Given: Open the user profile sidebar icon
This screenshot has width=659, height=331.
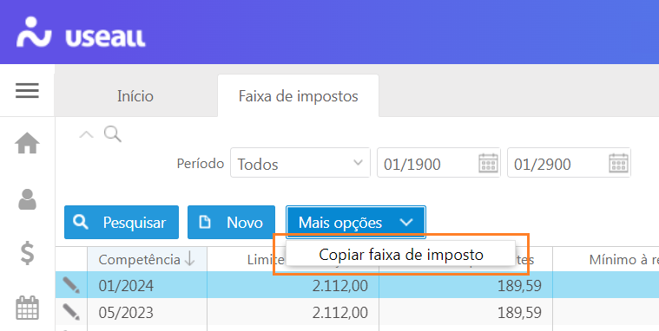Looking at the screenshot, I should [27, 199].
